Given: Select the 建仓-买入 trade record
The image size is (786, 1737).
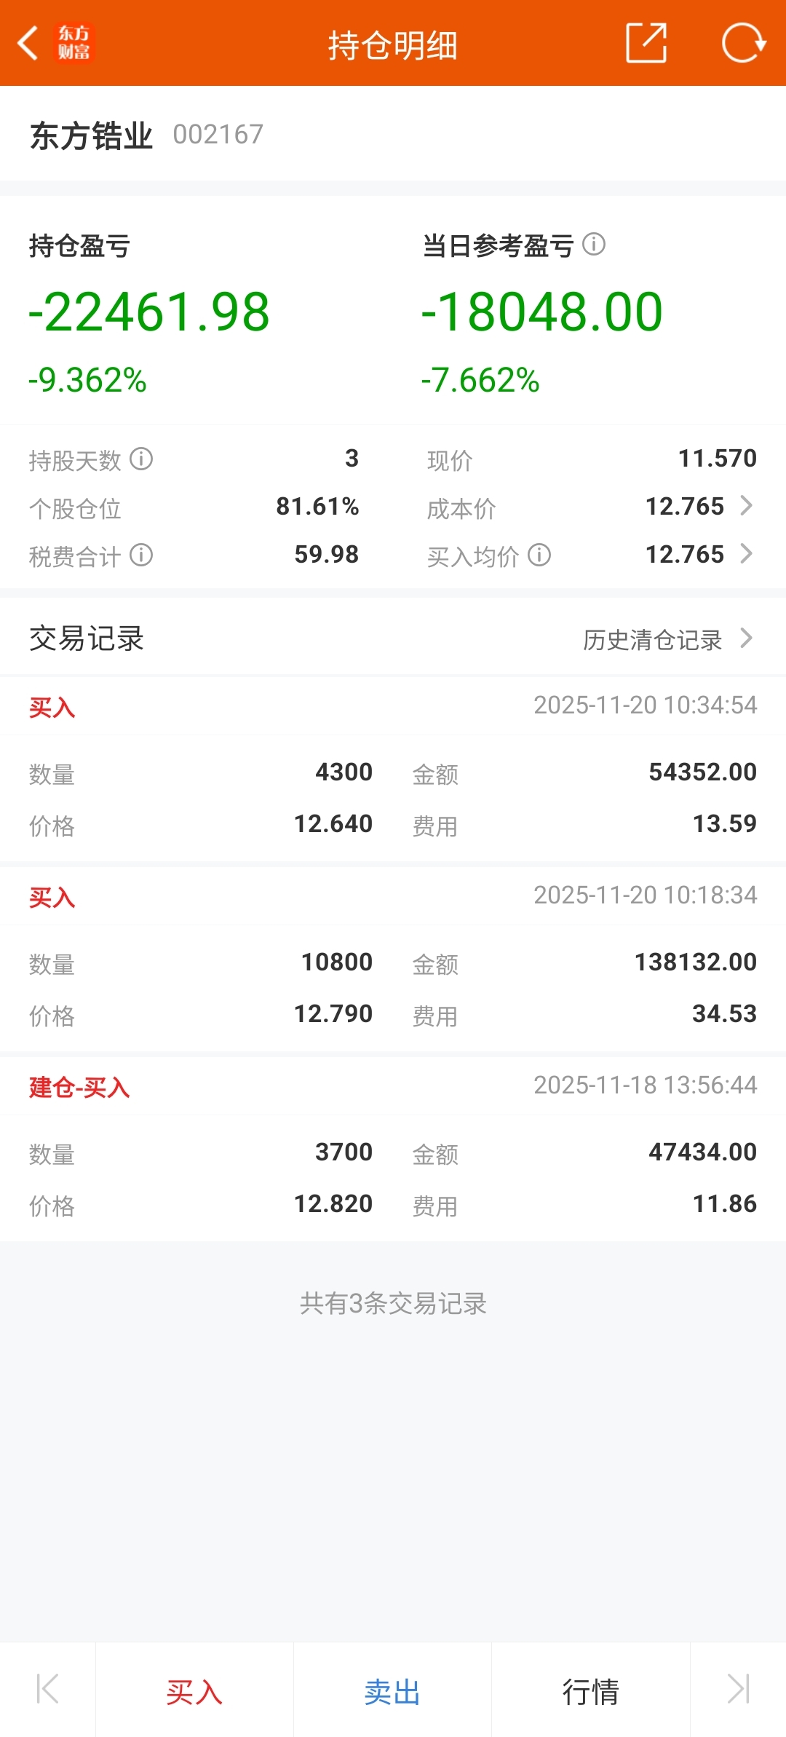Looking at the screenshot, I should tap(393, 1149).
